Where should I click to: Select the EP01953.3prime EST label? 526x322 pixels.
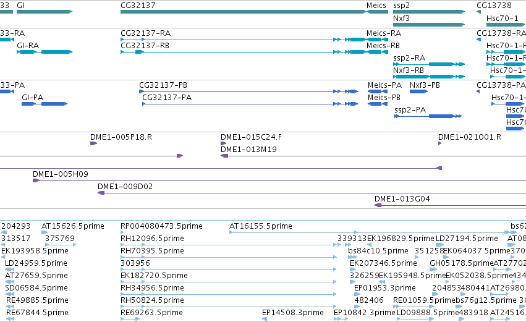pos(385,288)
